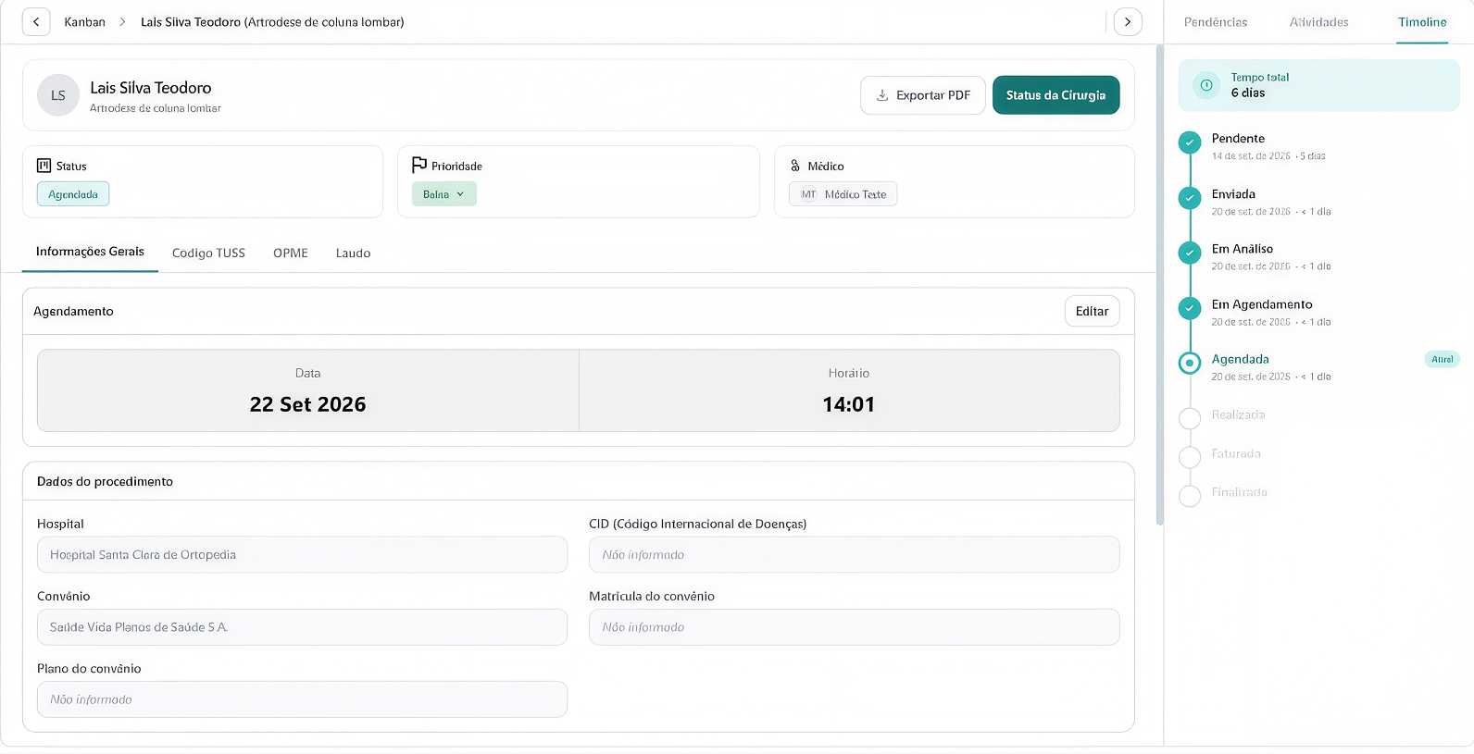Click the Médico stethoscope icon

tap(795, 166)
